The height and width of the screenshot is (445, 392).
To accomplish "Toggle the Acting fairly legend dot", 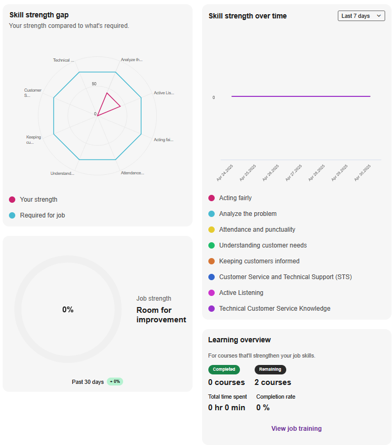I will [212, 198].
